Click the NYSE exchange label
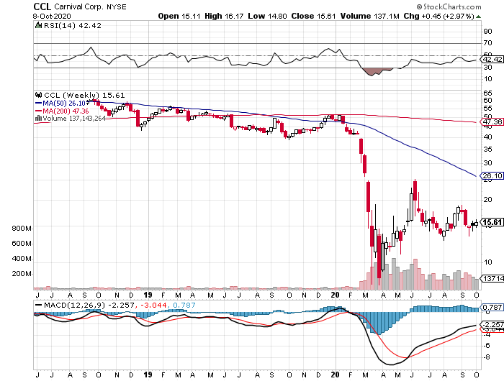 point(117,6)
